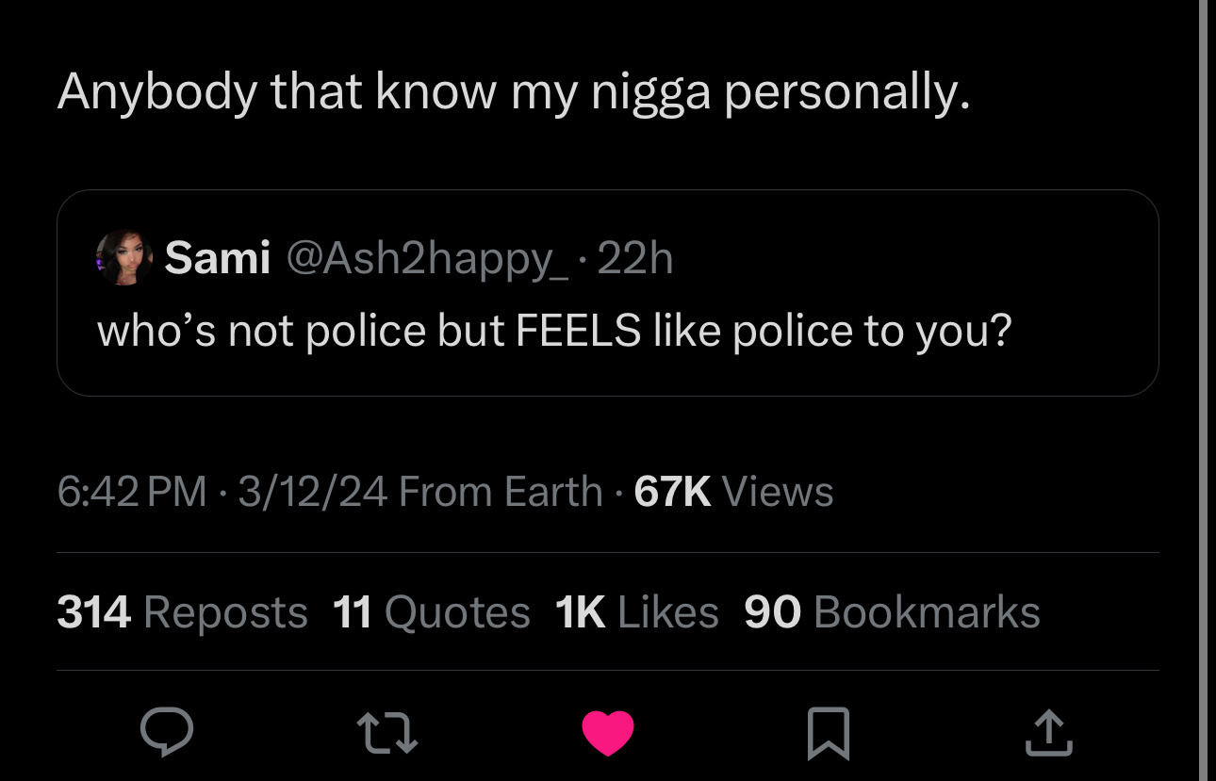The width and height of the screenshot is (1216, 781).
Task: Show the 1K Likes list
Action: click(637, 612)
